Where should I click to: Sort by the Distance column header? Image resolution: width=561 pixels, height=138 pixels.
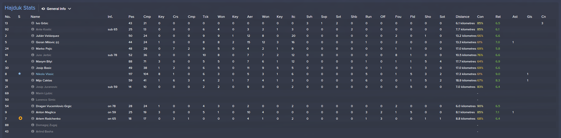point(463,17)
